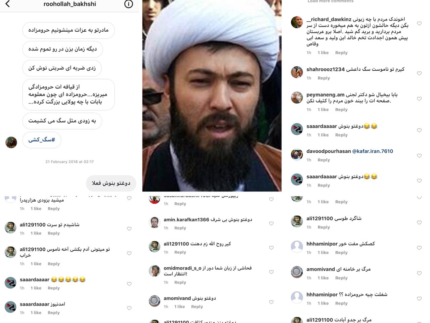The width and height of the screenshot is (430, 323).
Task: Toggle the heart on peymaneng.am comment
Action: (419, 99)
